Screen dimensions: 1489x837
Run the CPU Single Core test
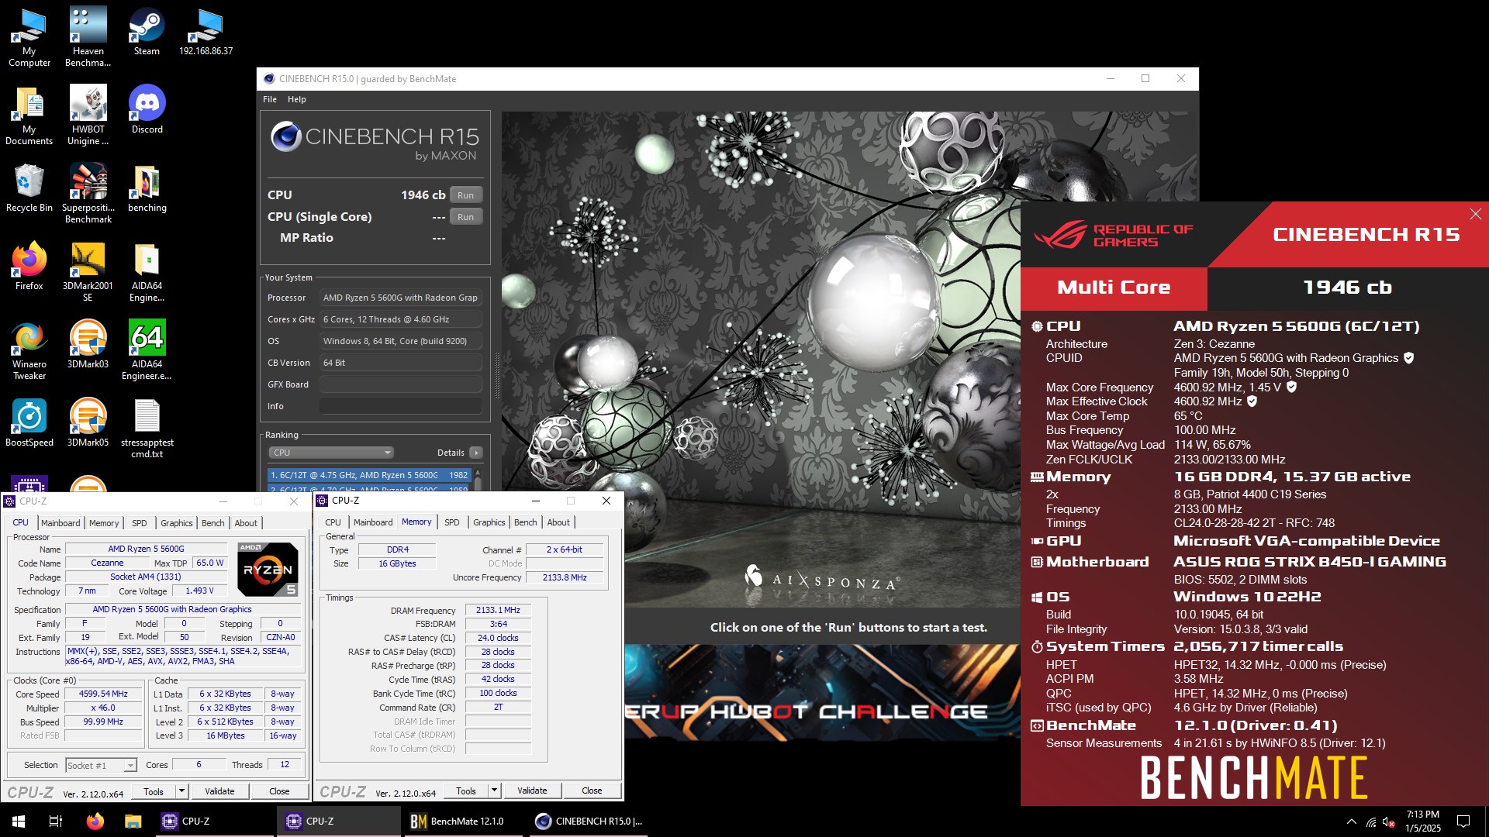coord(465,217)
